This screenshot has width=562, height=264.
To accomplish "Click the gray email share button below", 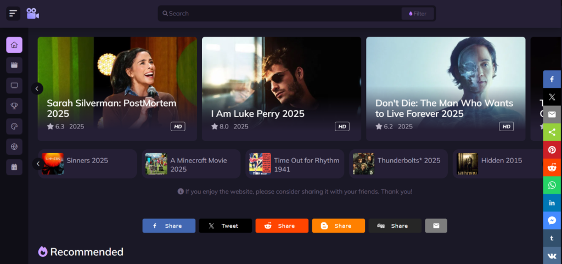I will 436,226.
